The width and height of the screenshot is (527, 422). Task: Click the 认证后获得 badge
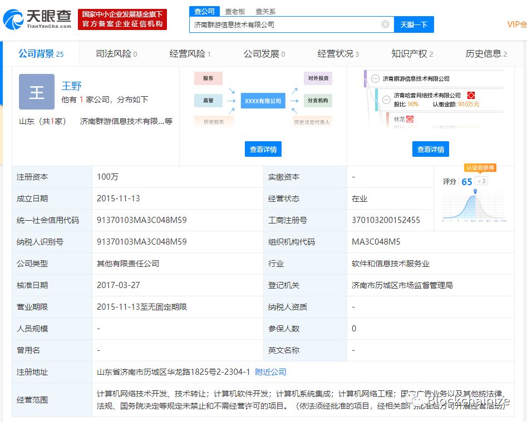point(480,168)
